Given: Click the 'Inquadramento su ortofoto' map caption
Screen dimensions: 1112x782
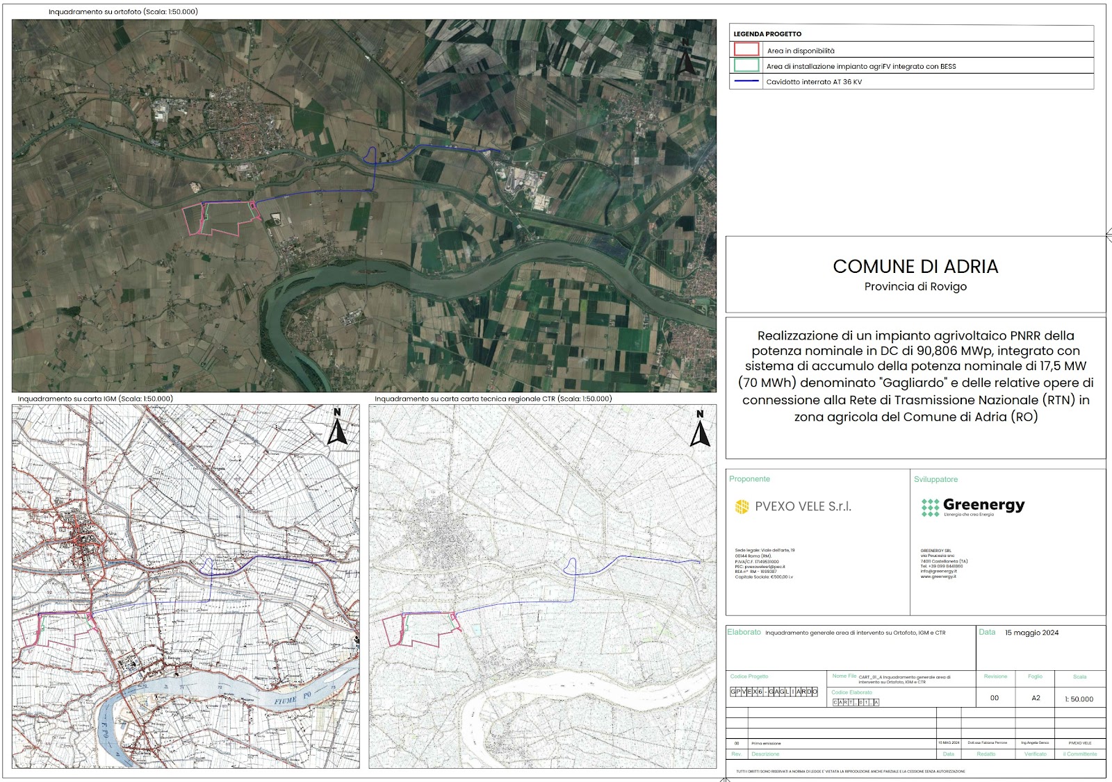Looking at the screenshot, I should coord(123,12).
